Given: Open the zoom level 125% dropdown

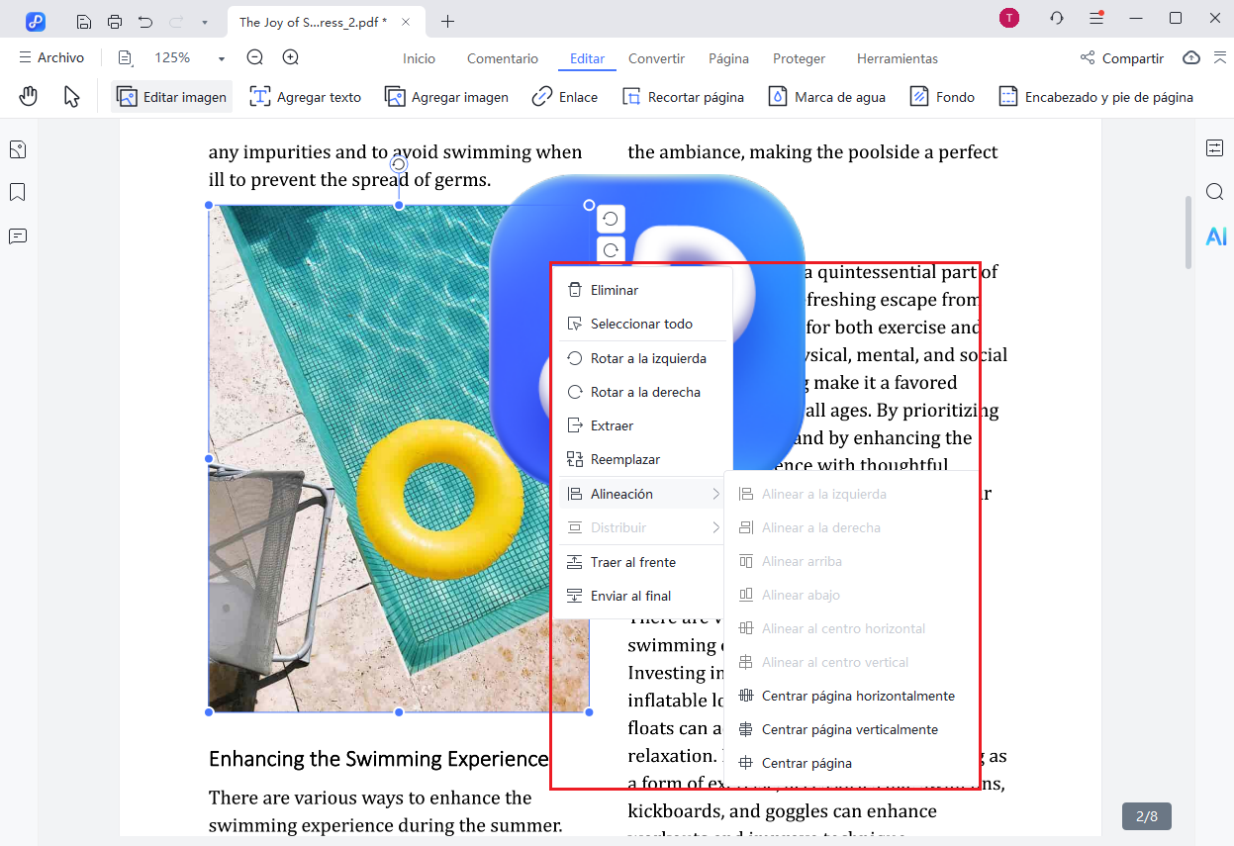Looking at the screenshot, I should (221, 58).
